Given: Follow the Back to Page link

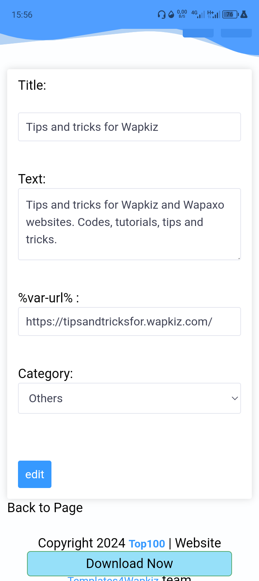Looking at the screenshot, I should [45, 507].
